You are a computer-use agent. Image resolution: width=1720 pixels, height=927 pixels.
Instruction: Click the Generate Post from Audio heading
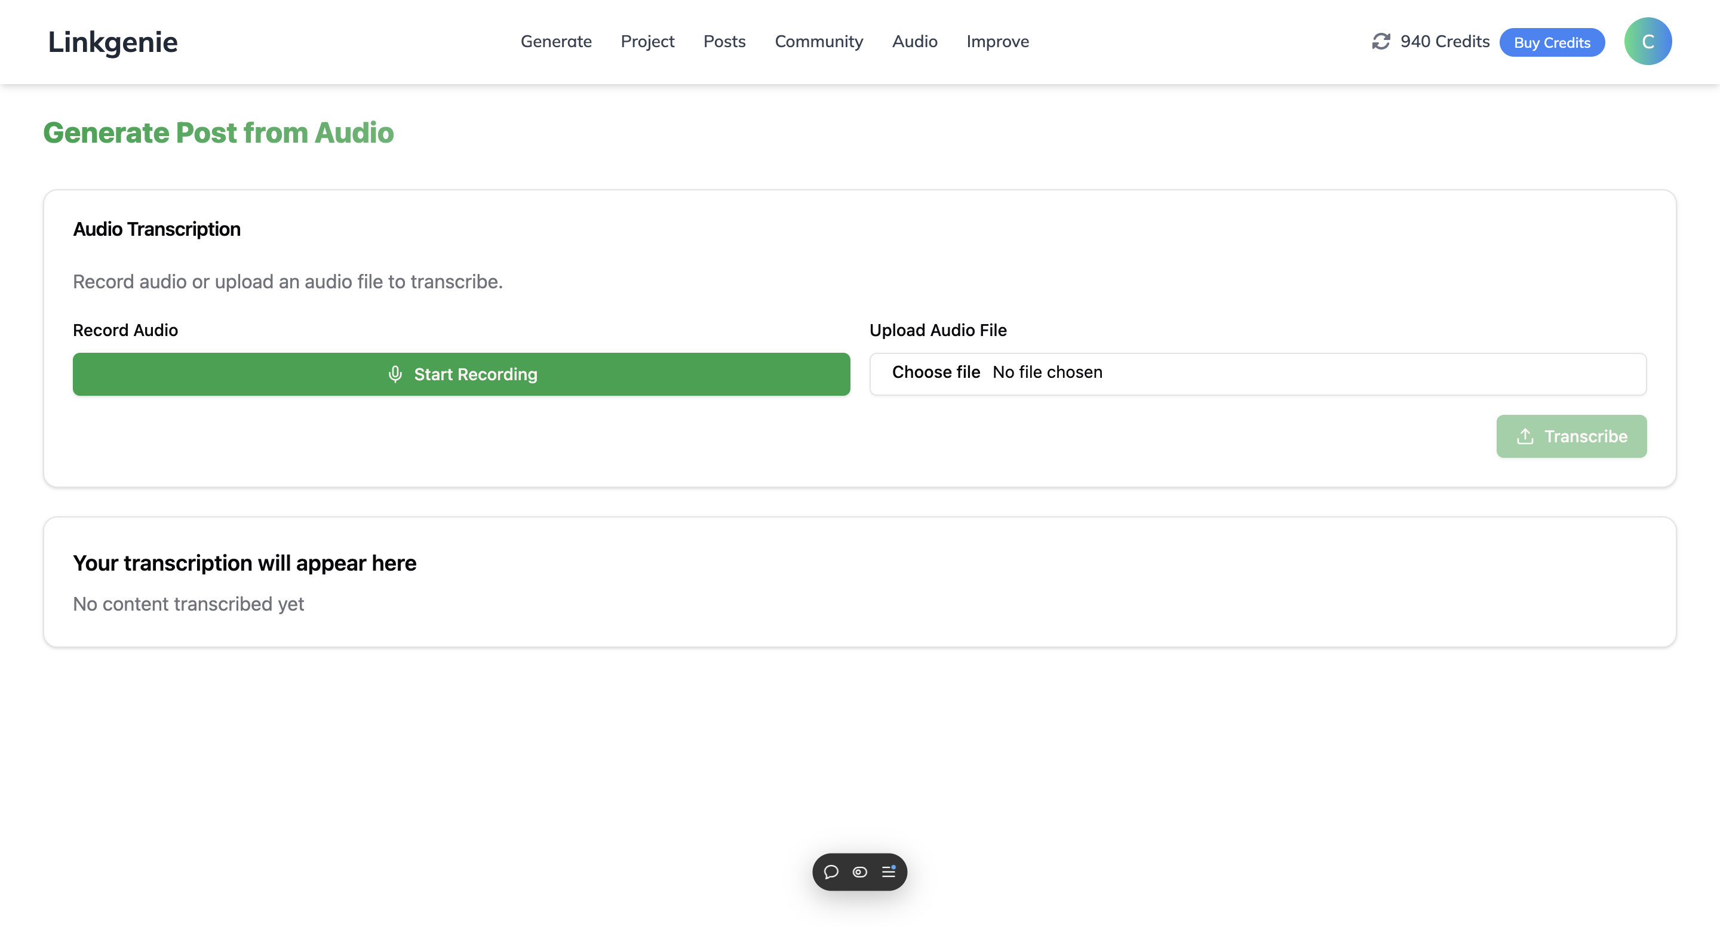pos(219,133)
